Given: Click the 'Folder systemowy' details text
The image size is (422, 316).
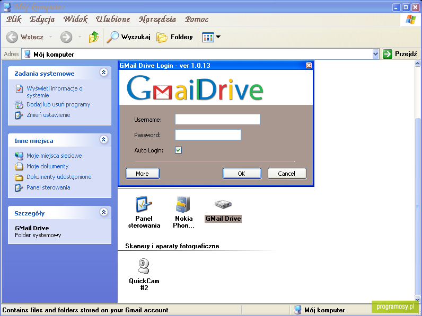Looking at the screenshot, I should coord(38,235).
